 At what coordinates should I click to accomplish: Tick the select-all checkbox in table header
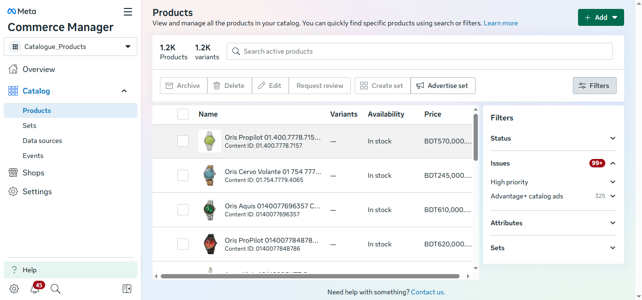pos(183,114)
